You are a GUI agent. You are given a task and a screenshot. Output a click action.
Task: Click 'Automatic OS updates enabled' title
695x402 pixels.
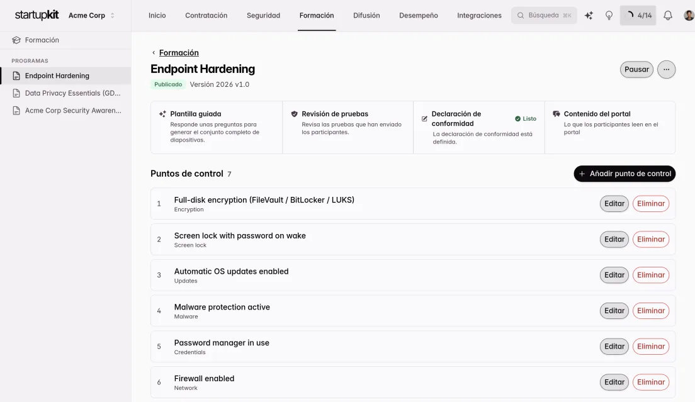[x=232, y=271]
